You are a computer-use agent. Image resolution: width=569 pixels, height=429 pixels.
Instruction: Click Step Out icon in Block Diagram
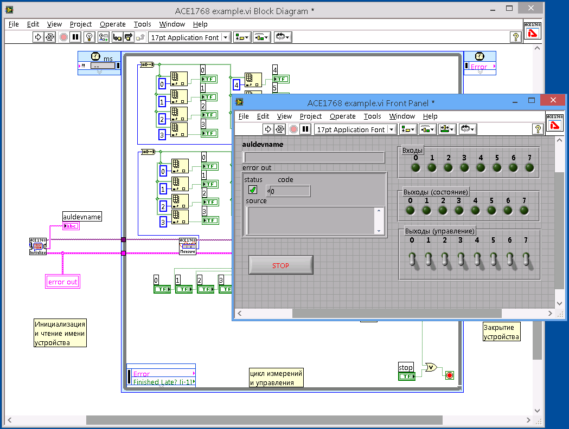[x=140, y=37]
